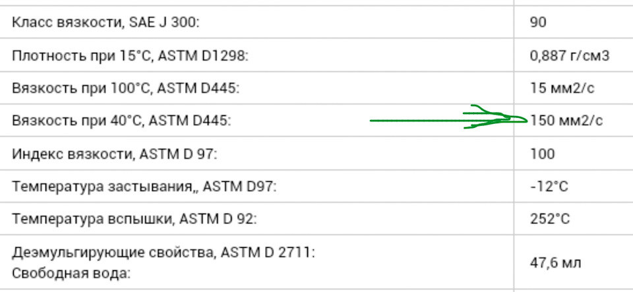This screenshot has width=633, height=292.
Task: Click 'Вязкость при 100°C, ASTM D445' label
Action: (125, 88)
